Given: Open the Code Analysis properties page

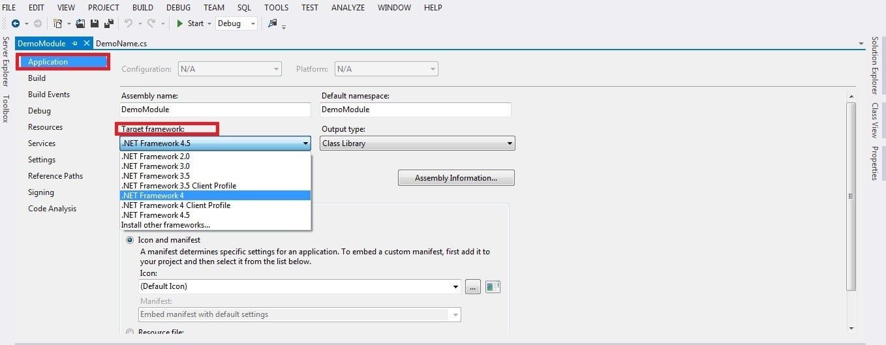Looking at the screenshot, I should click(52, 209).
